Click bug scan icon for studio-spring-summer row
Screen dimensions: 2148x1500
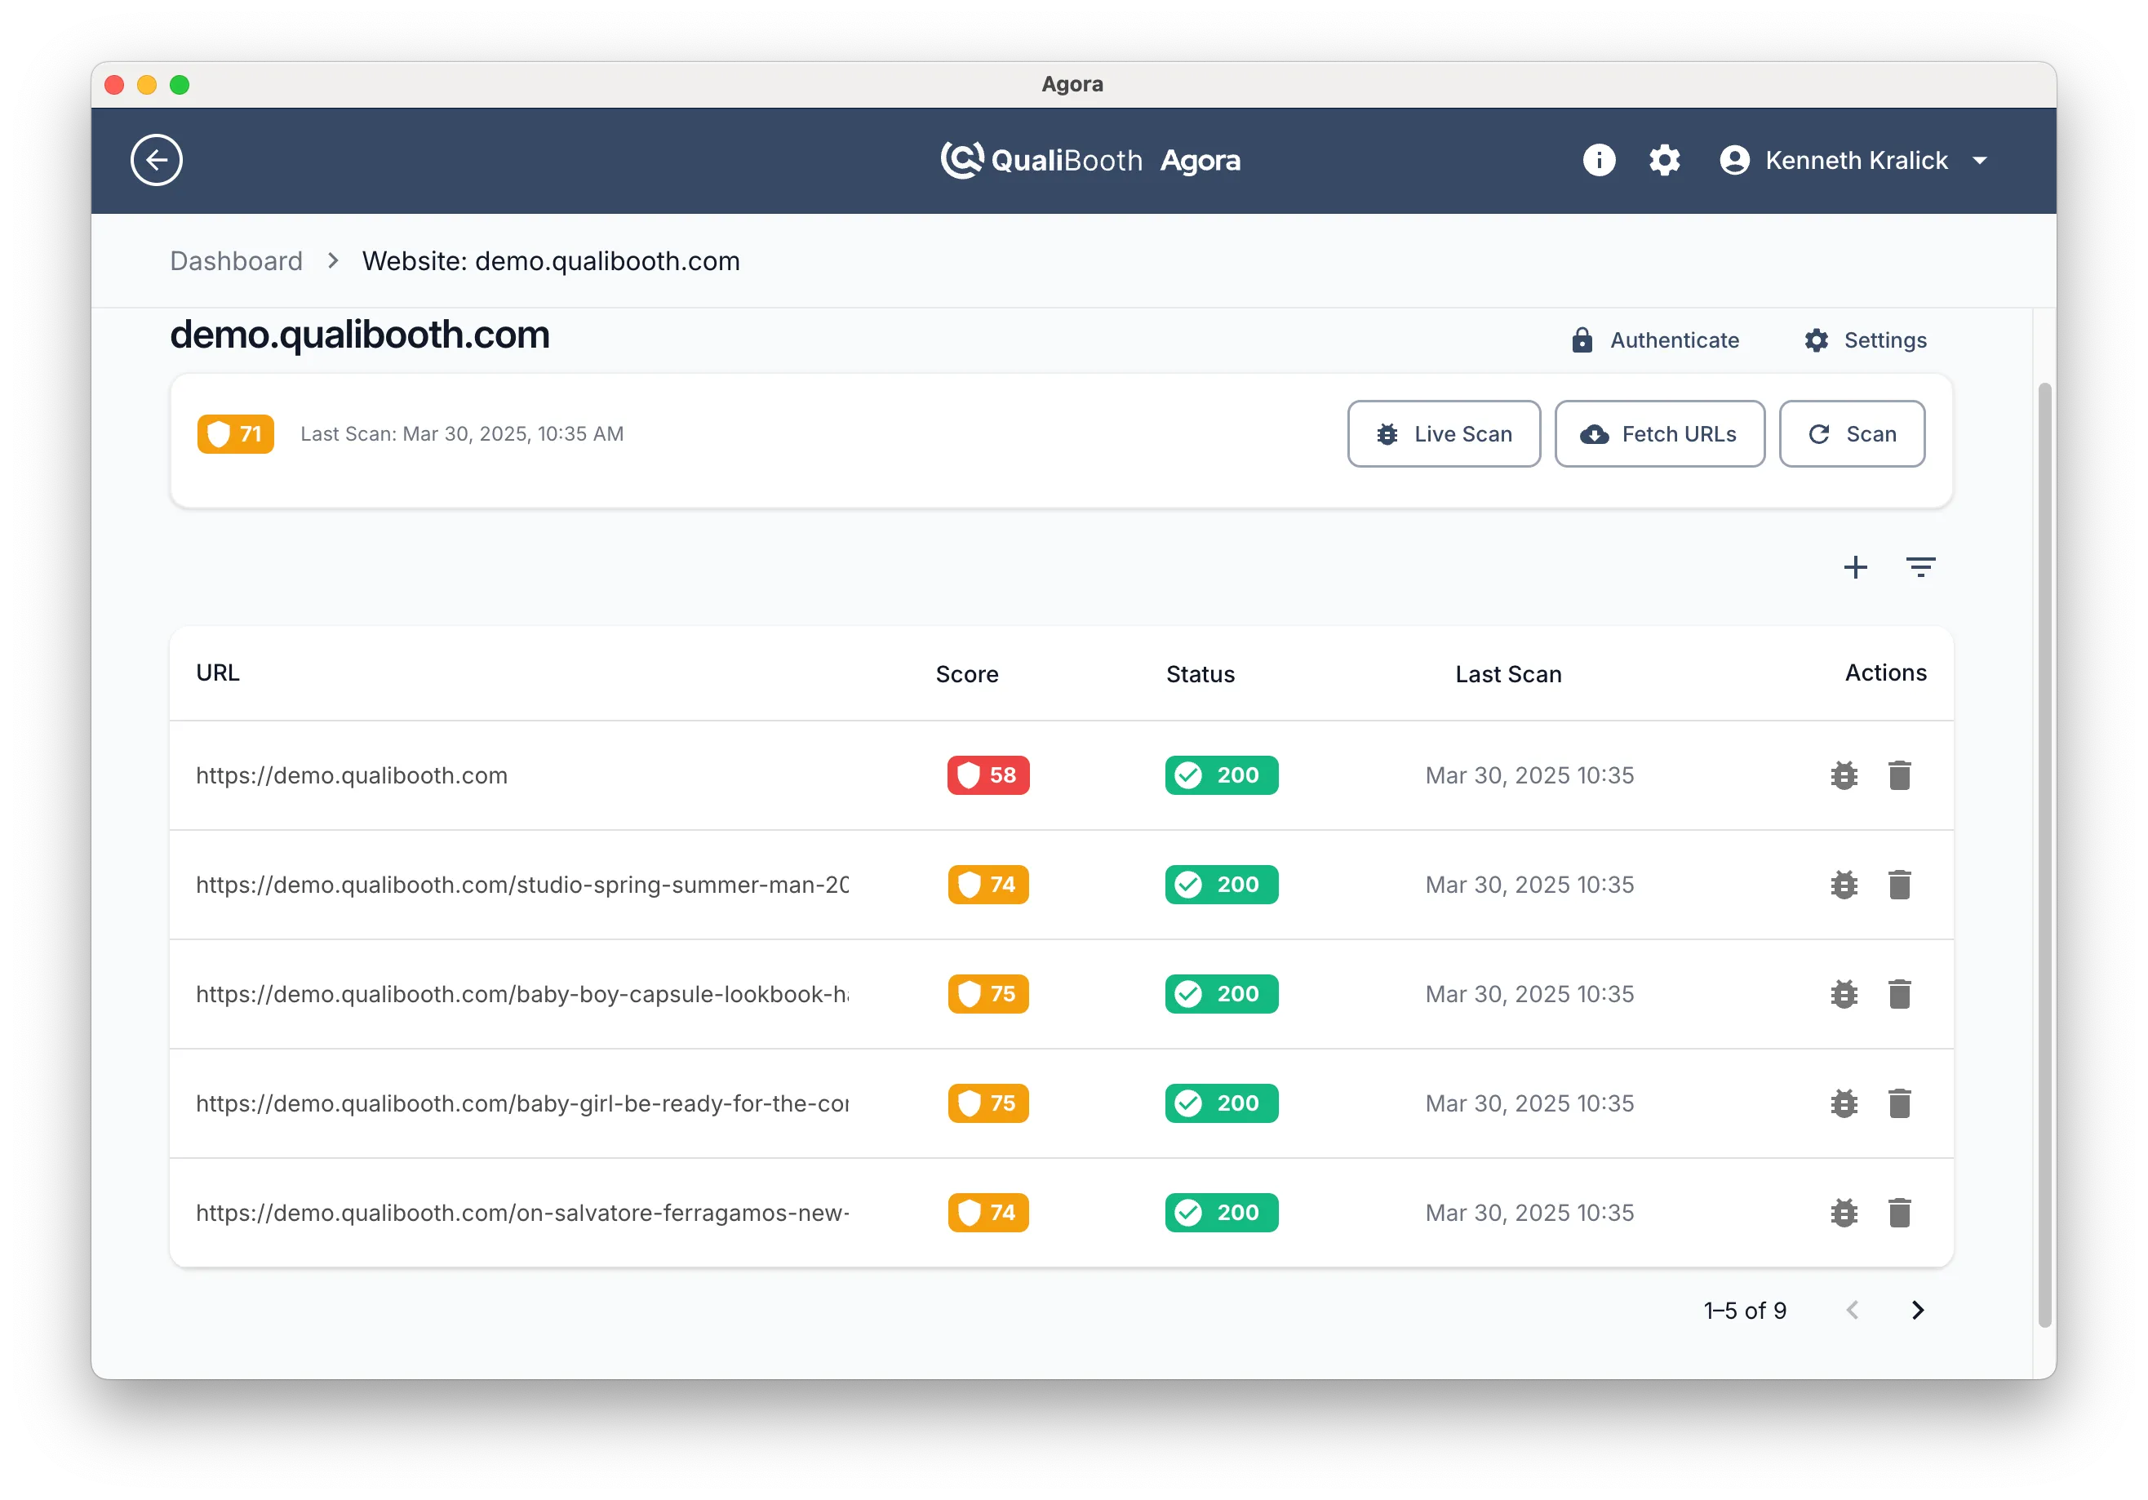pos(1843,885)
